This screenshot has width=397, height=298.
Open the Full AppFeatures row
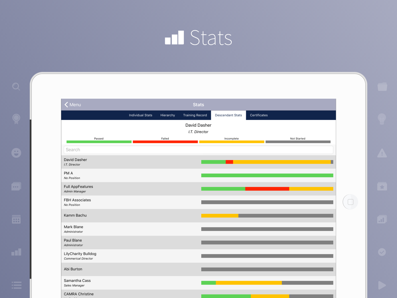tap(198, 189)
